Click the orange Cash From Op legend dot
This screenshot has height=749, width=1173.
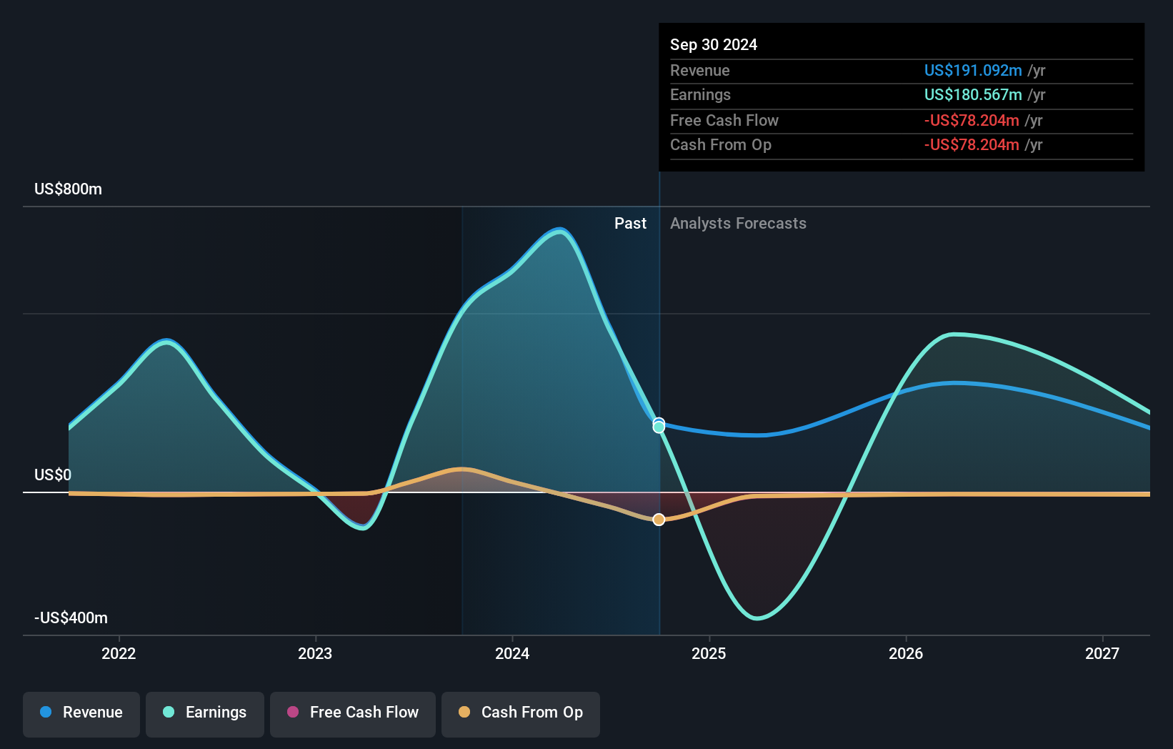pyautogui.click(x=464, y=712)
